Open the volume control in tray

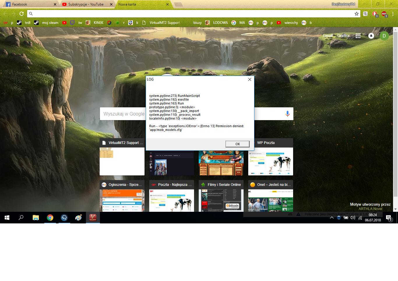tap(353, 218)
